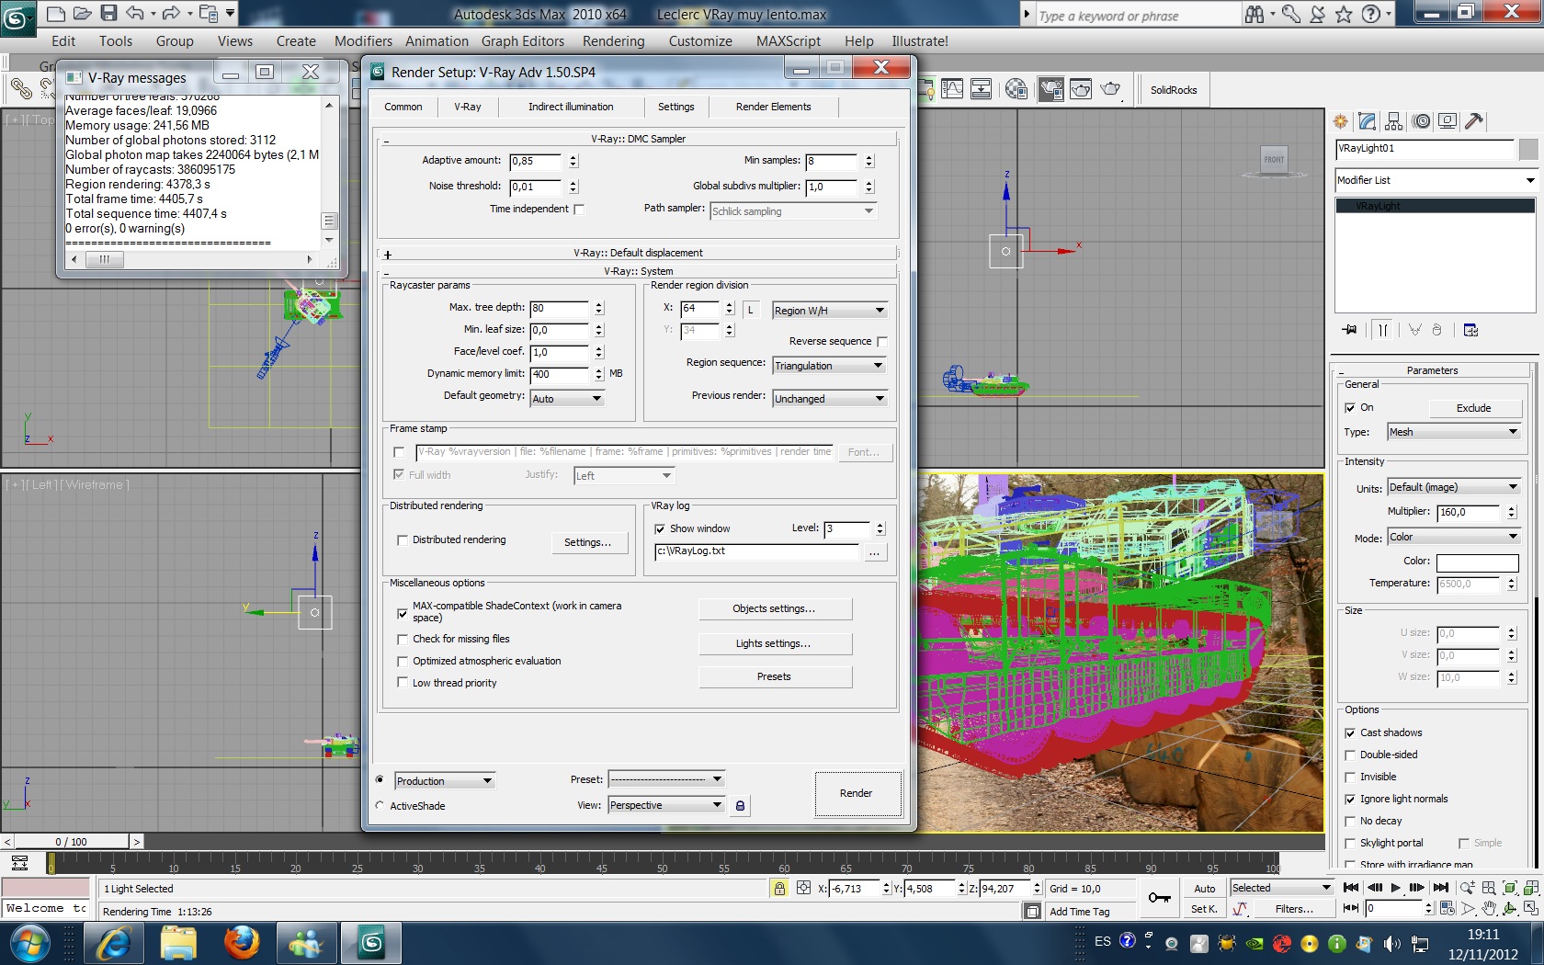Switch to the Modify command panel tab
The width and height of the screenshot is (1544, 965).
(x=1368, y=121)
